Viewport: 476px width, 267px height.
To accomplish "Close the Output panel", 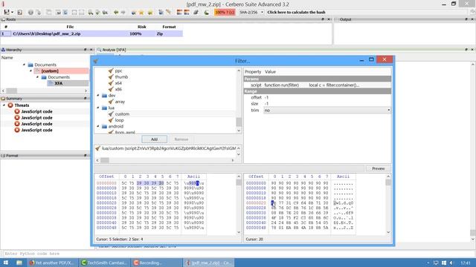I will pyautogui.click(x=472, y=19).
